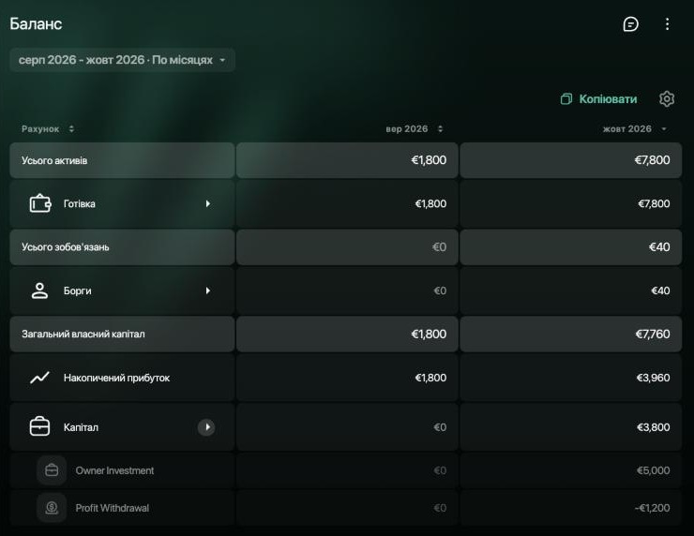
Task: Collapse the Капітал row arrow
Action: (x=206, y=427)
